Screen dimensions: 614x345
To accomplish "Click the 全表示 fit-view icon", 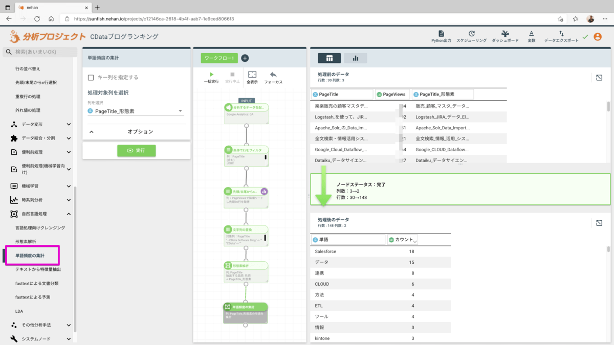I will 252,75.
